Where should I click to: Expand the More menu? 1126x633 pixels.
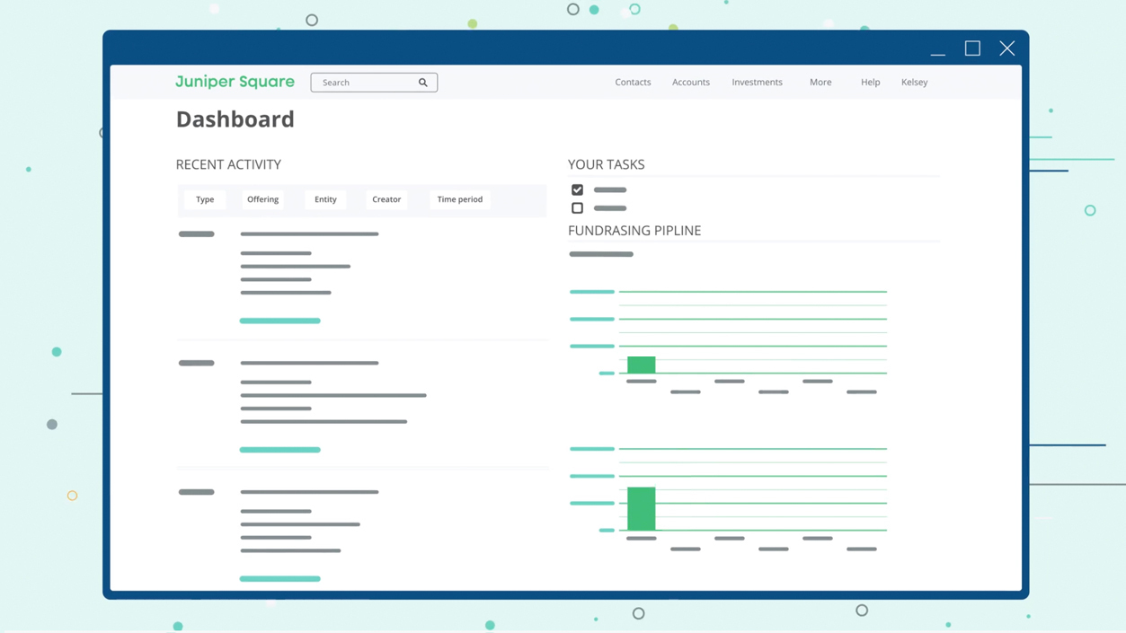point(820,82)
